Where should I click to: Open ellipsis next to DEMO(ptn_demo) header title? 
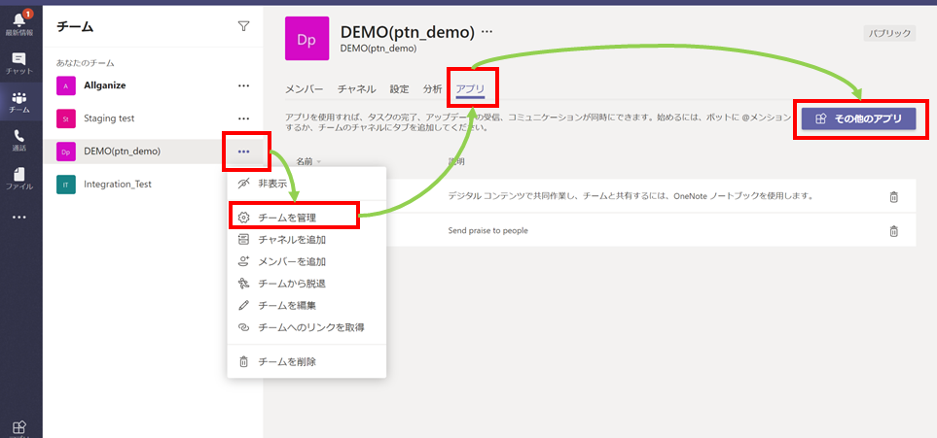click(x=487, y=32)
